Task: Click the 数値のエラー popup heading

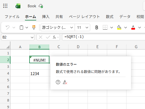Action: tap(66, 64)
